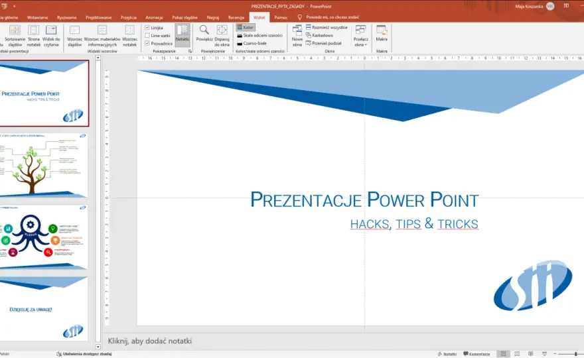Viewport: 584px width, 358px height.
Task: Toggle the Notatki pane ribbon button
Action: pyautogui.click(x=183, y=35)
